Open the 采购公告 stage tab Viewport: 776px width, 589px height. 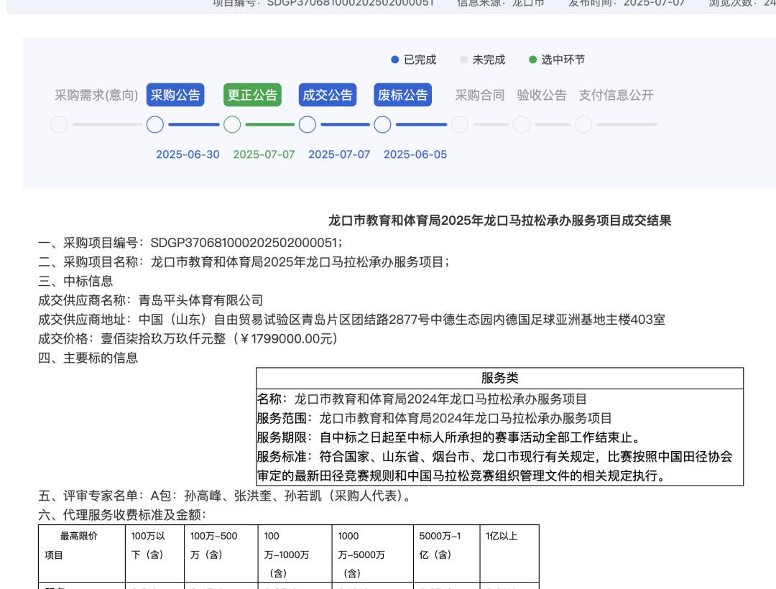175,95
